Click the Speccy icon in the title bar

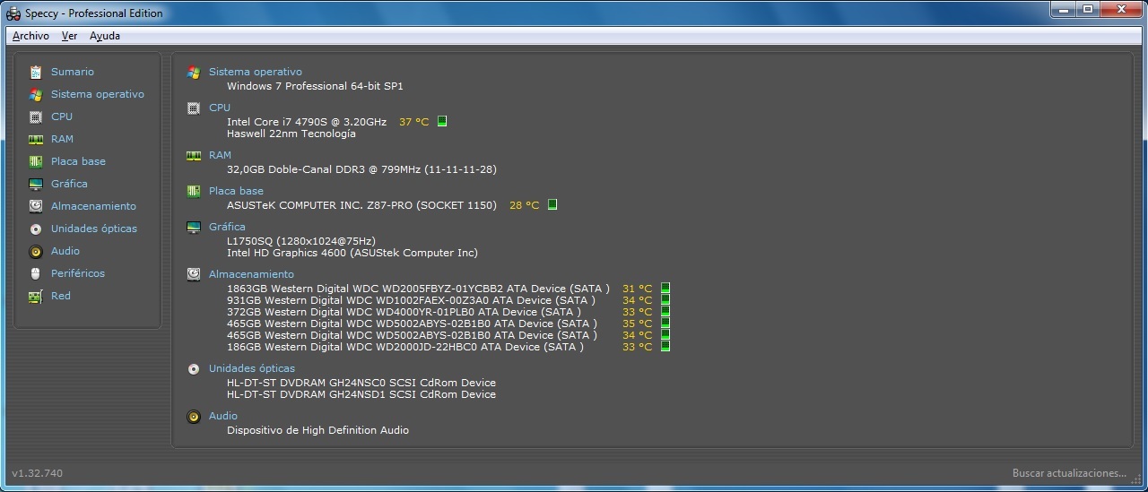coord(13,13)
